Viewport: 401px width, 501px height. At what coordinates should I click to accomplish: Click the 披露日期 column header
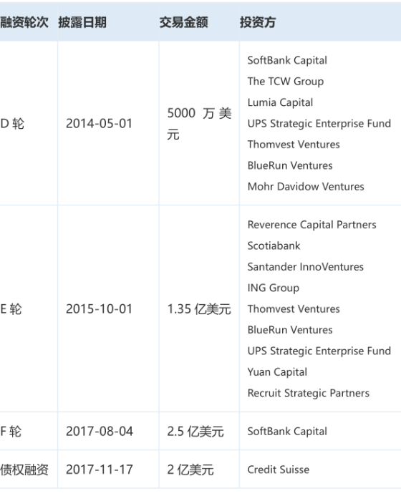coord(82,22)
